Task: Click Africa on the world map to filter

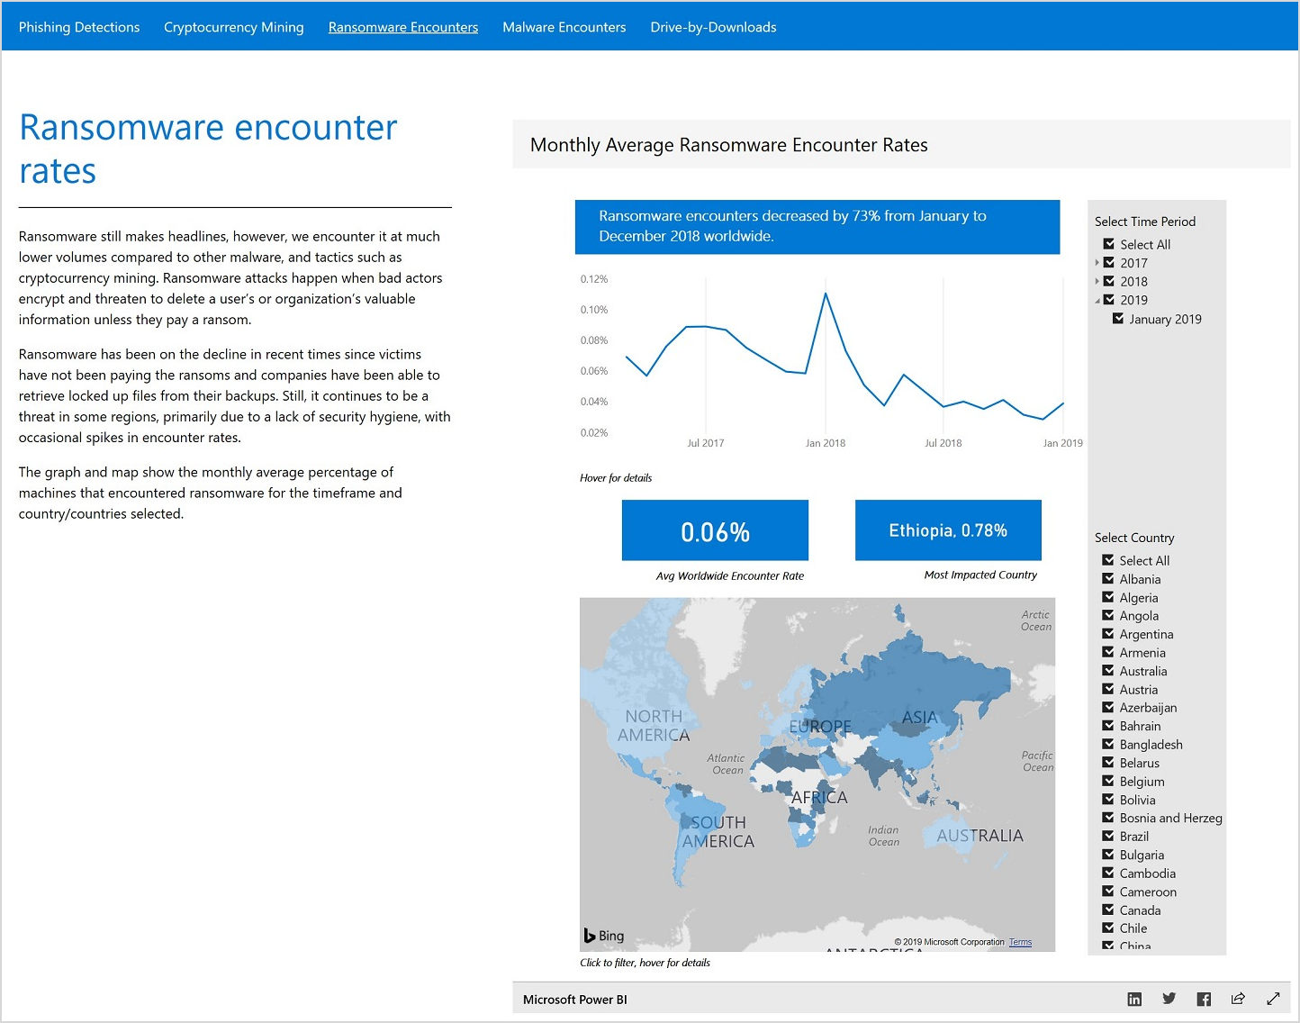Action: [x=819, y=797]
